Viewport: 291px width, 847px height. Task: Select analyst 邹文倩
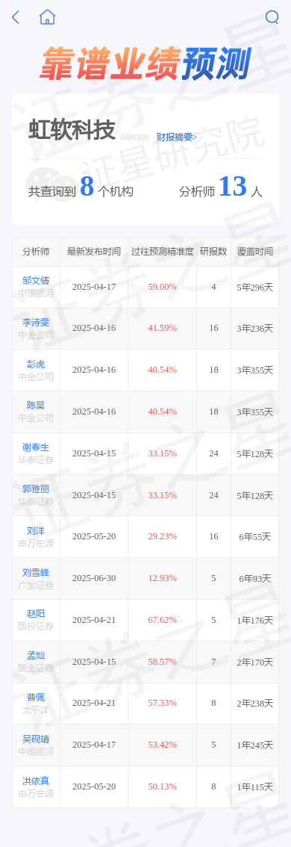(36, 280)
